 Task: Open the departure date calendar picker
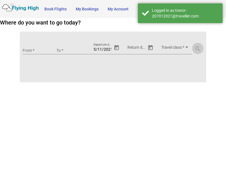coord(116,48)
